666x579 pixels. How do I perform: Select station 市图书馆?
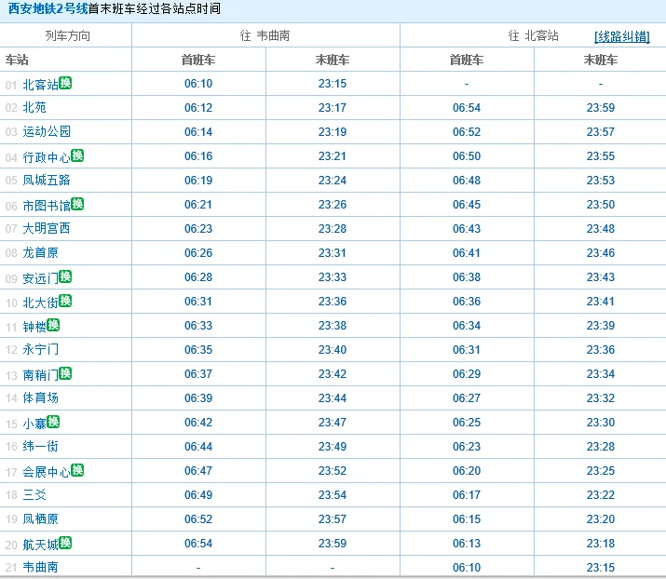point(47,206)
